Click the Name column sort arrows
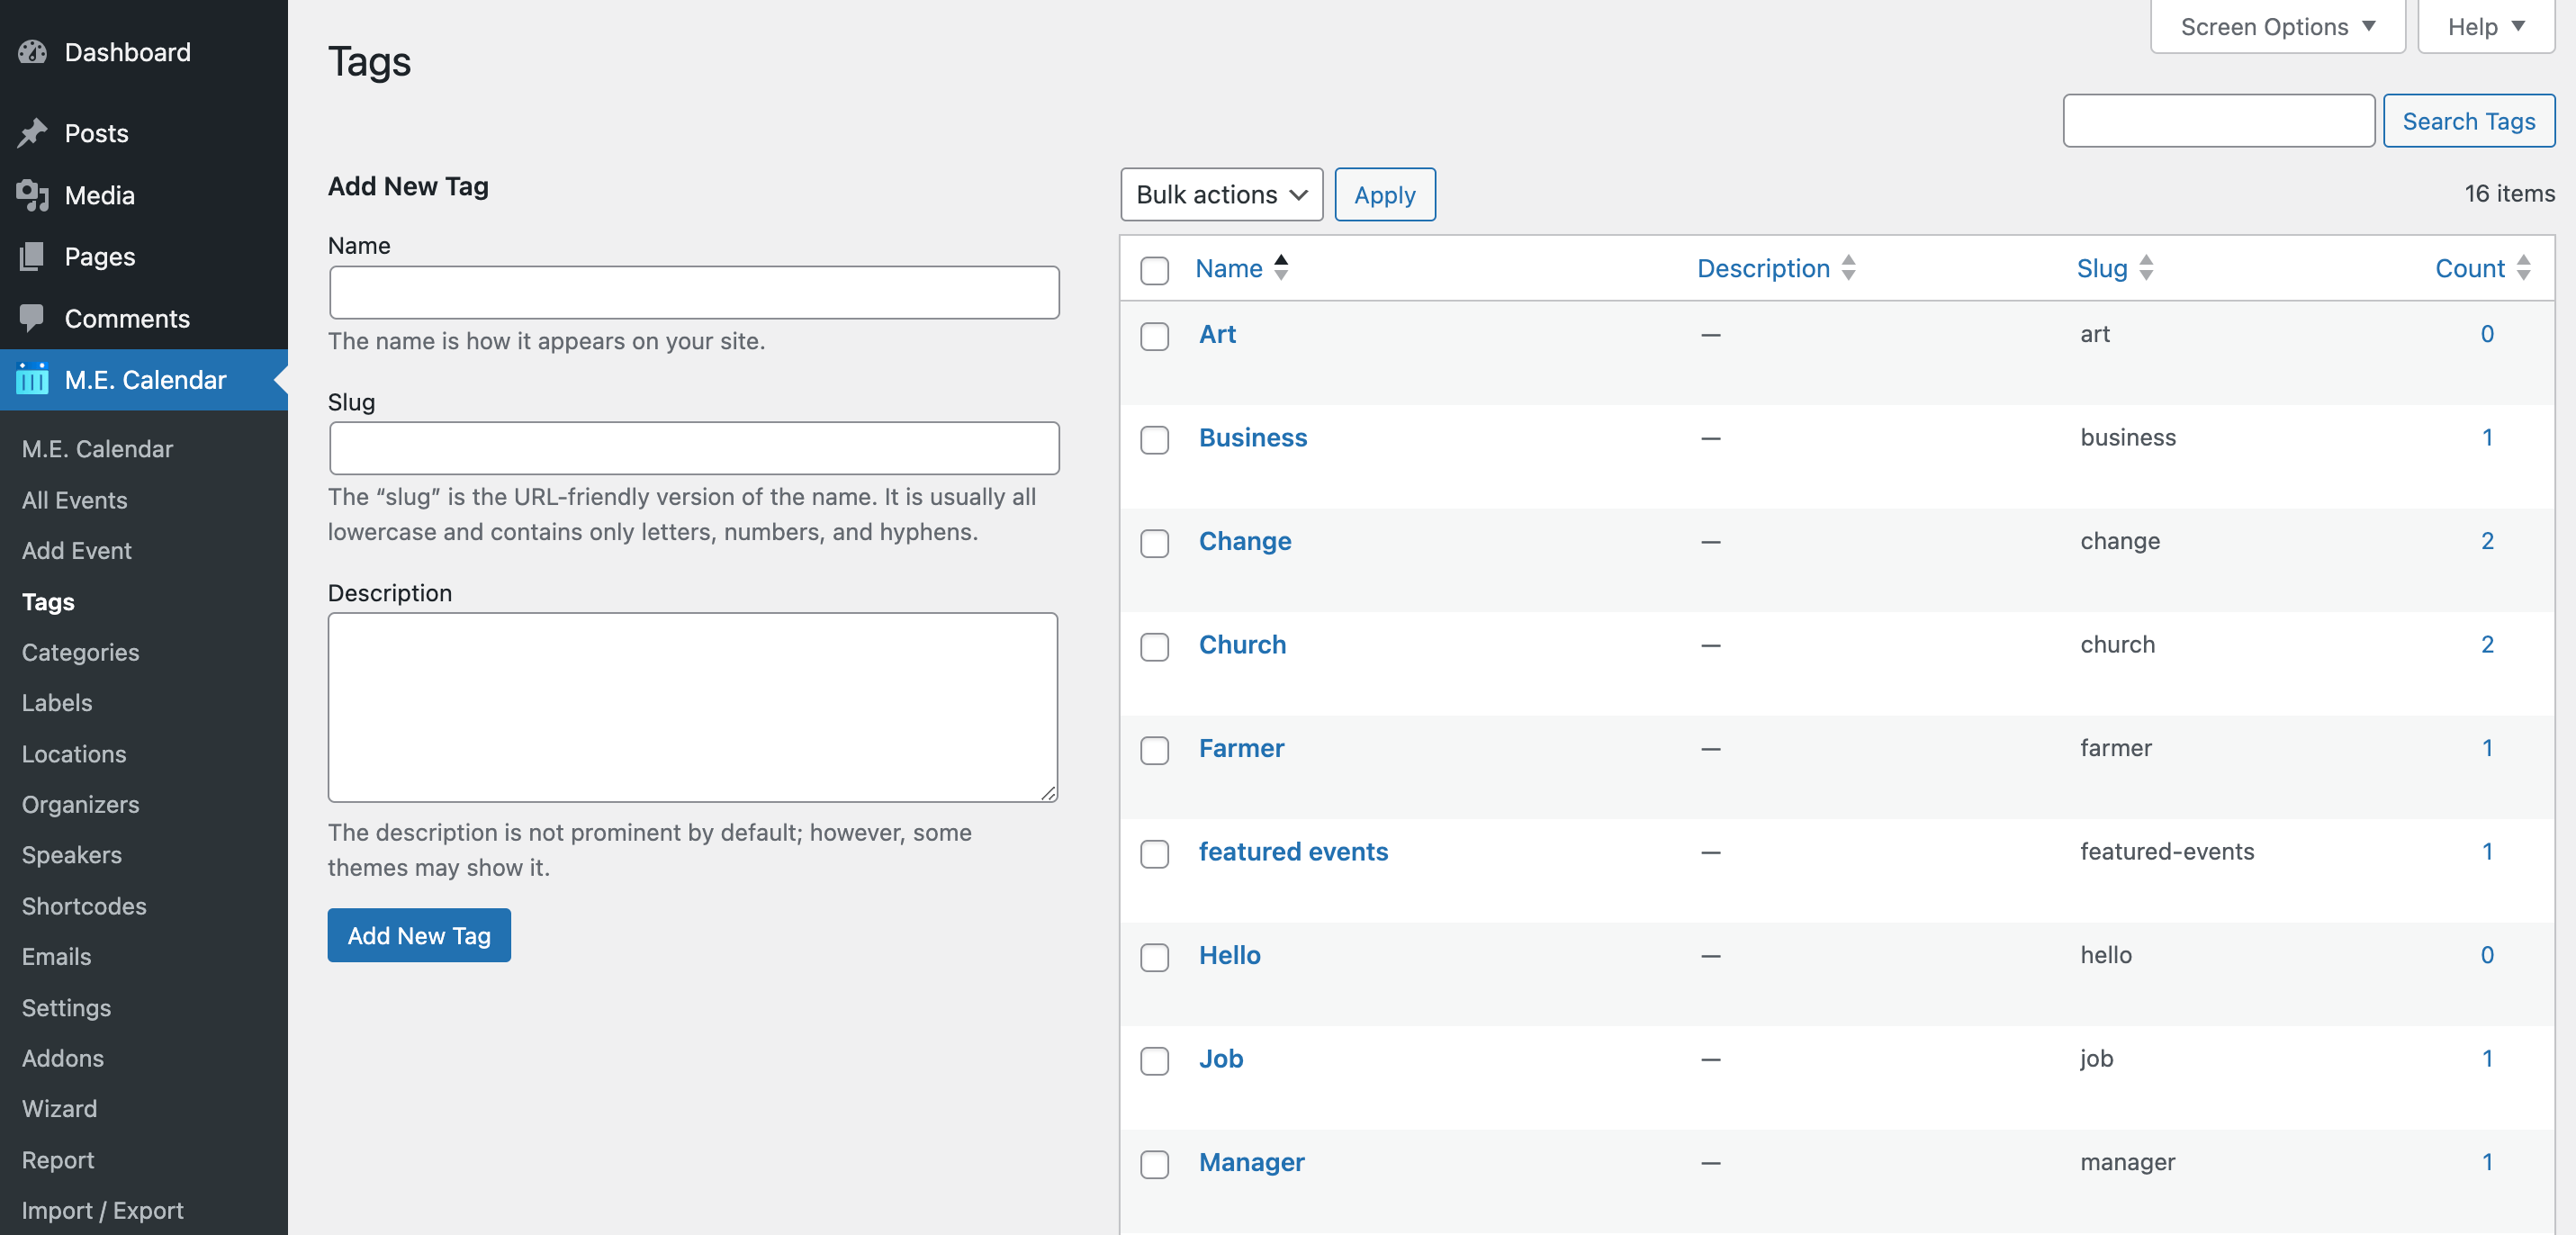The width and height of the screenshot is (2576, 1235). [1281, 268]
